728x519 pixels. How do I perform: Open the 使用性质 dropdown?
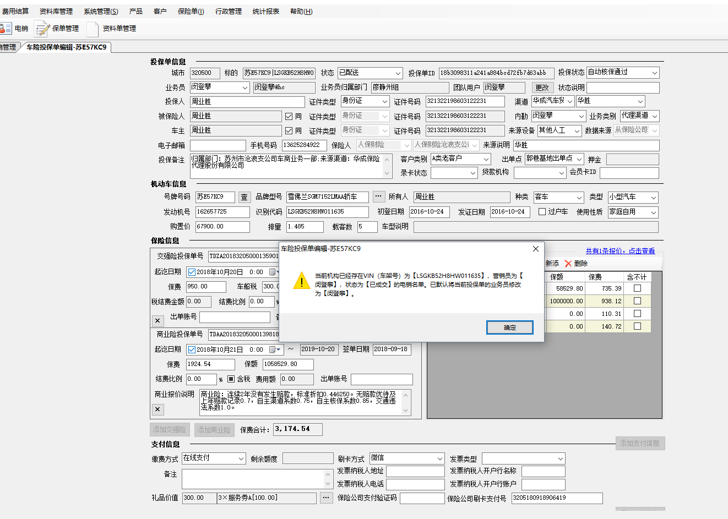(654, 212)
